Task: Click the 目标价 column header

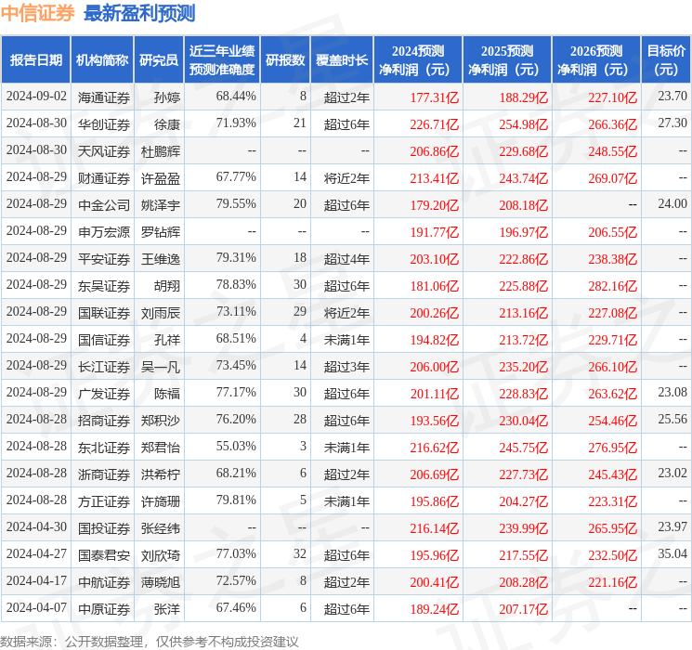Action: pyautogui.click(x=666, y=60)
